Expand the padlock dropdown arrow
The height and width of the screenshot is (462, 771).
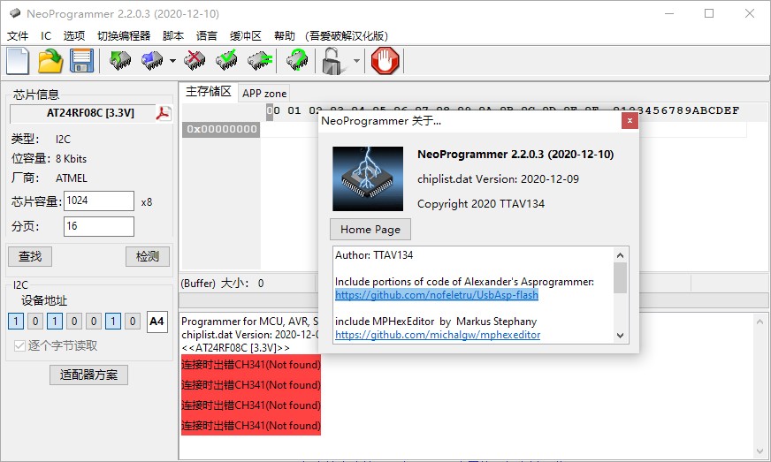pos(356,61)
